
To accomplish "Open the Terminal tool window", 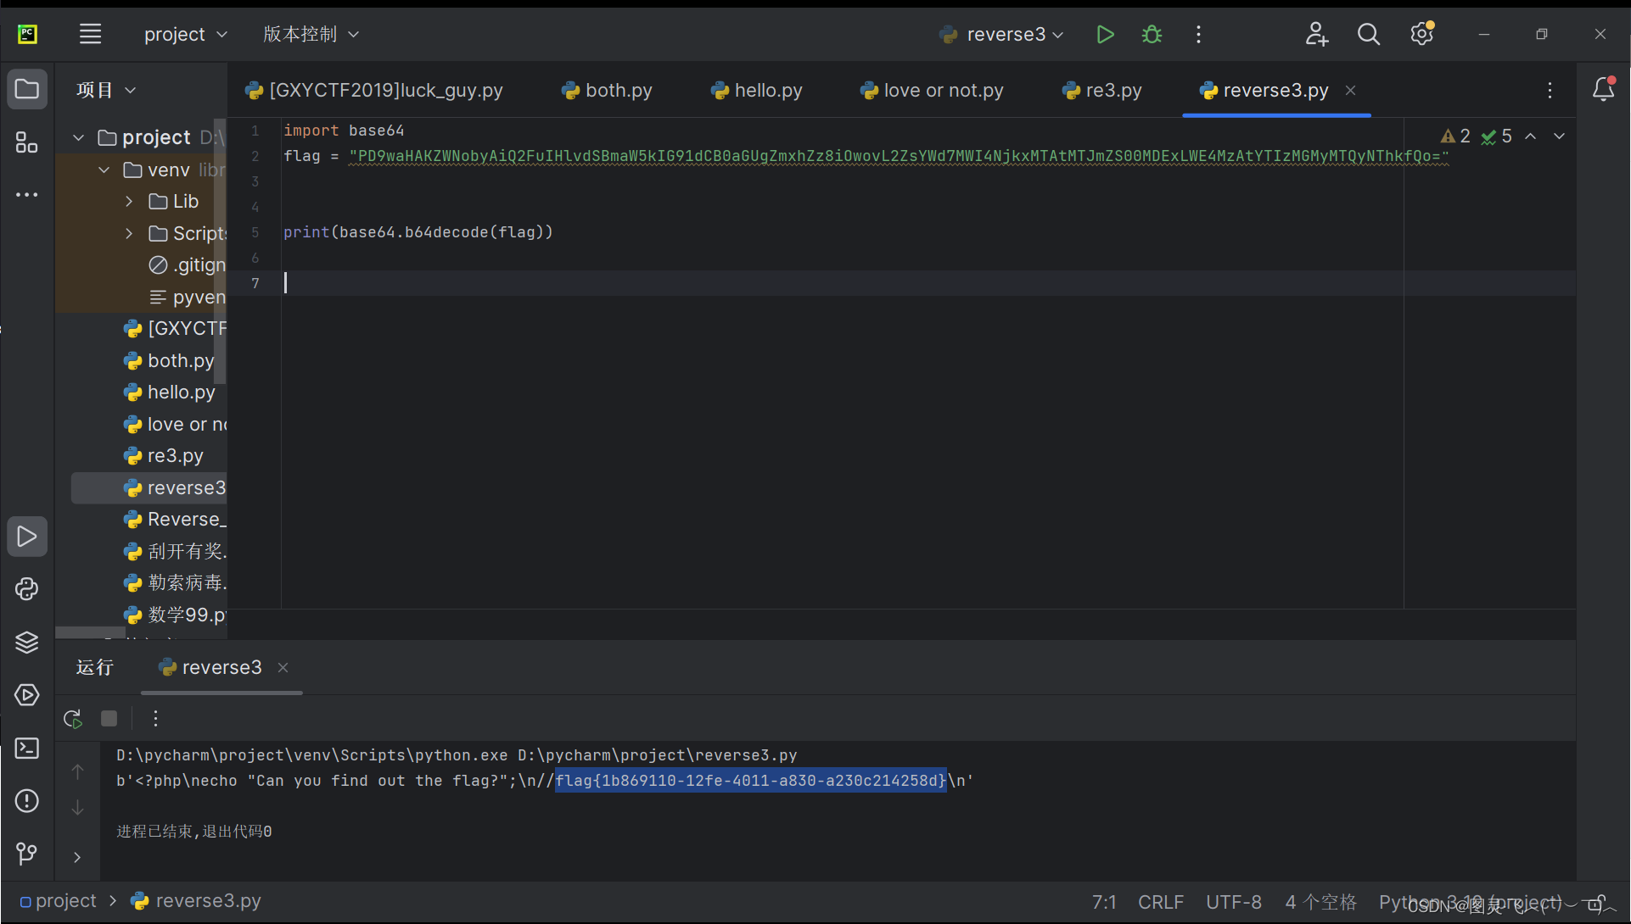I will tap(27, 749).
